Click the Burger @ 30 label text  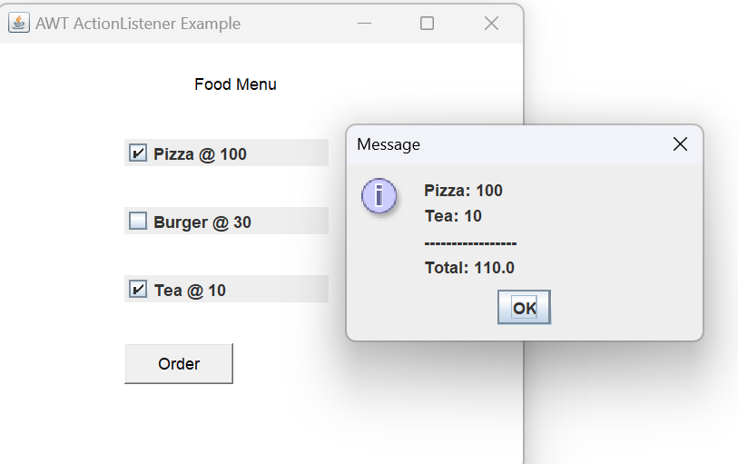(202, 222)
